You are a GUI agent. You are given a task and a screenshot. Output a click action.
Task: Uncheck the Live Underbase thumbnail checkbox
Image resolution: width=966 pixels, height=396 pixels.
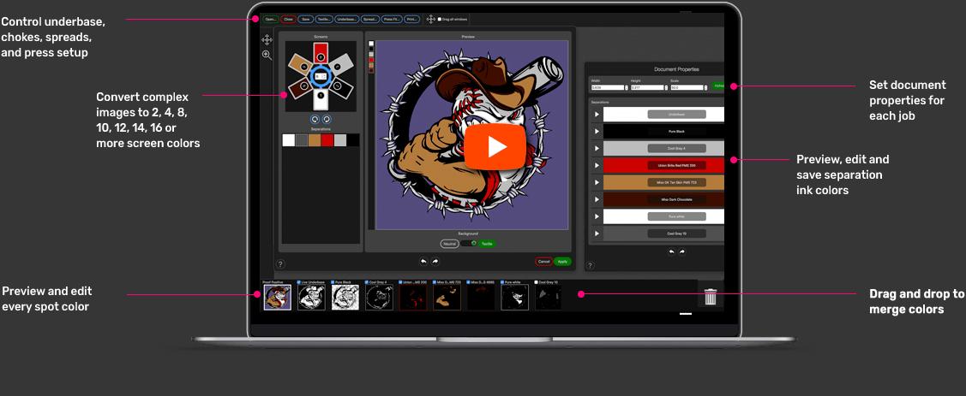pos(300,281)
